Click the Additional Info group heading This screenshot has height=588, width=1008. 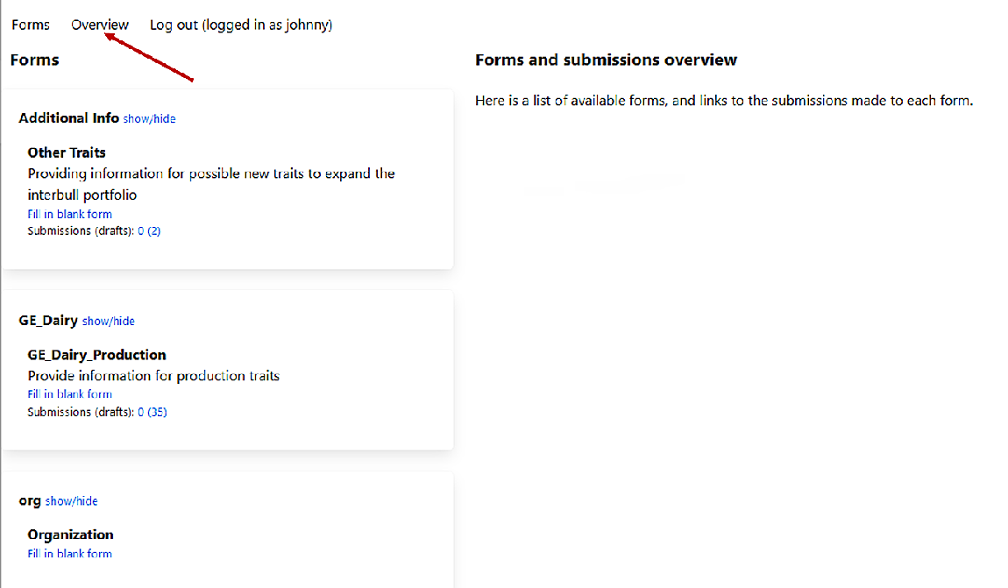pos(68,118)
